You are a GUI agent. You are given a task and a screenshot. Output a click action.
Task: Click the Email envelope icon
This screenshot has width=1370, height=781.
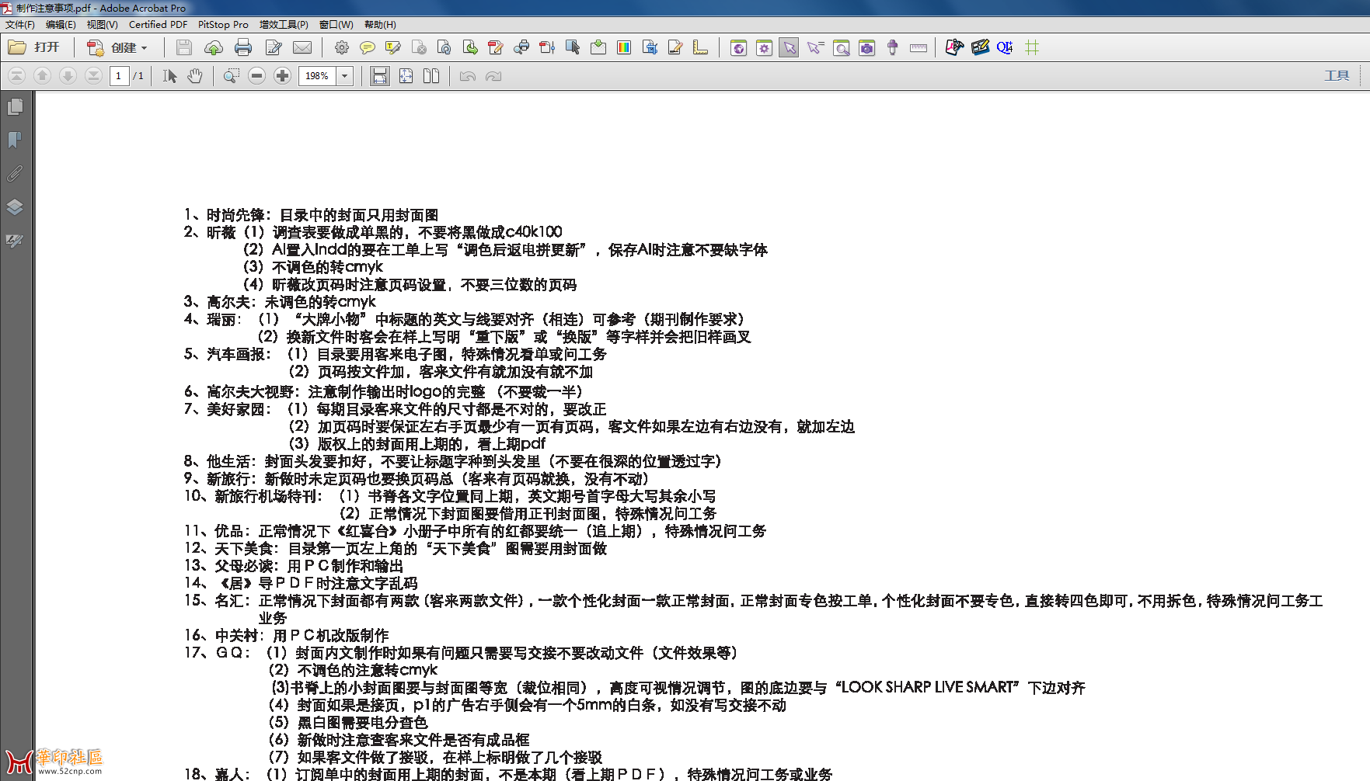[x=302, y=47]
